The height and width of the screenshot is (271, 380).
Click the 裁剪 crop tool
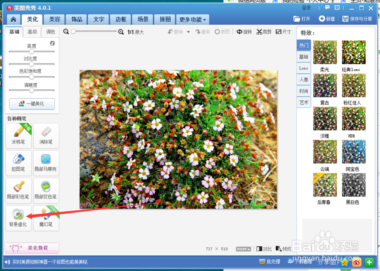click(264, 32)
